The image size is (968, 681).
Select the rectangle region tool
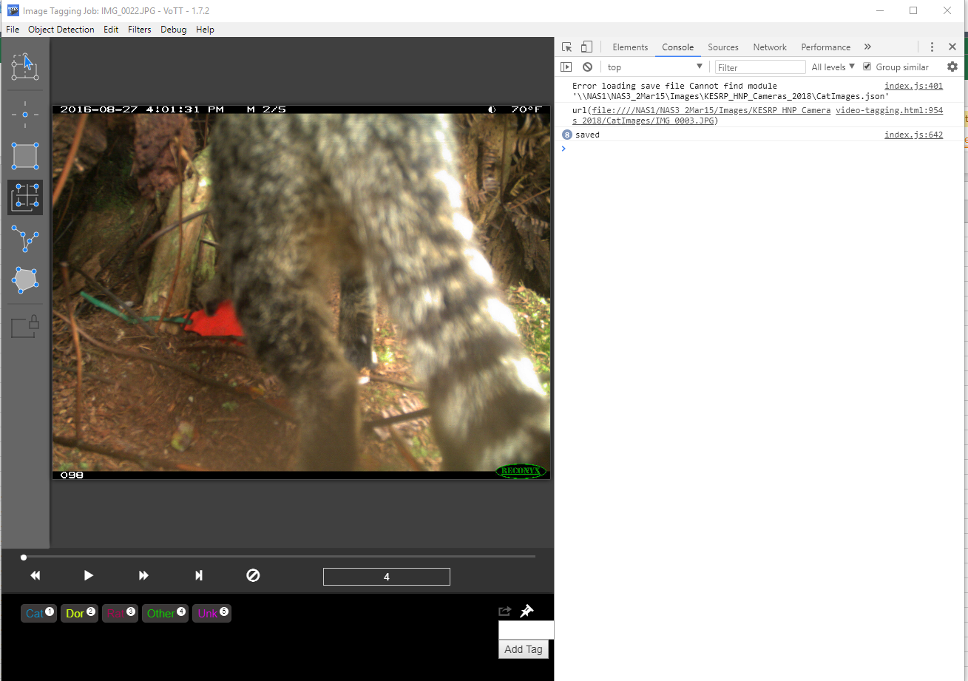coord(24,156)
